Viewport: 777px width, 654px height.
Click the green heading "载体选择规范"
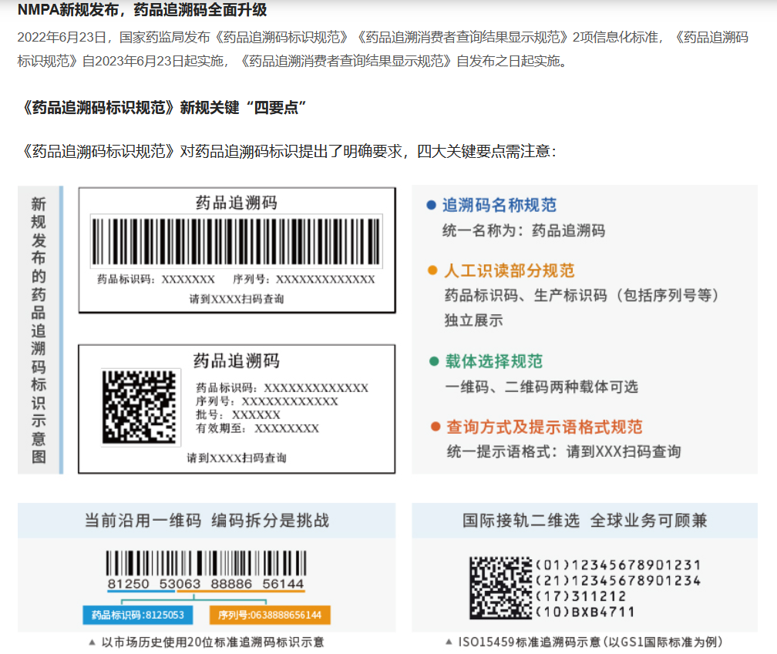tap(494, 361)
